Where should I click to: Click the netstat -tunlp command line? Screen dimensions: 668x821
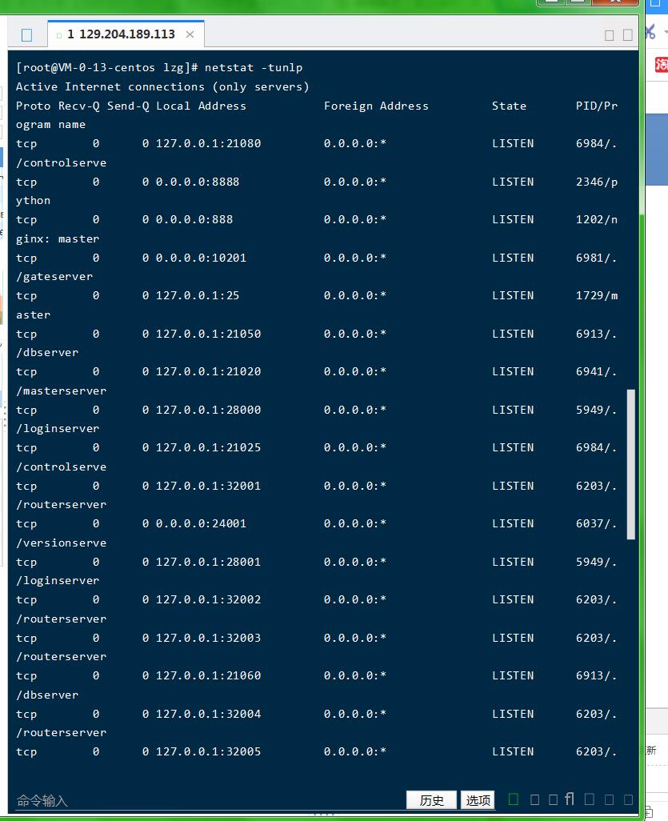[160, 67]
